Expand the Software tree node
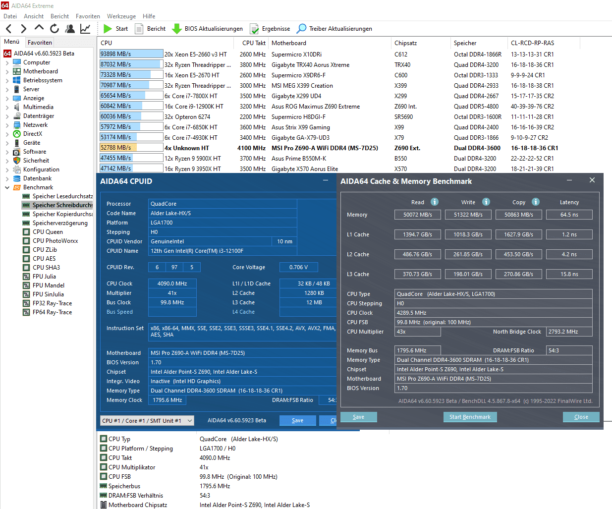 click(7, 152)
